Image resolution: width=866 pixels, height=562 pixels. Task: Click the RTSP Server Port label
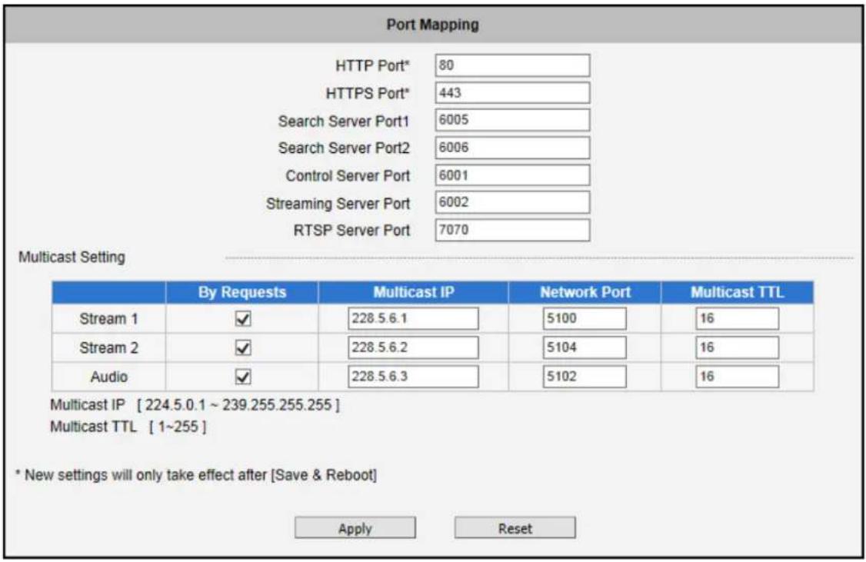(x=351, y=230)
